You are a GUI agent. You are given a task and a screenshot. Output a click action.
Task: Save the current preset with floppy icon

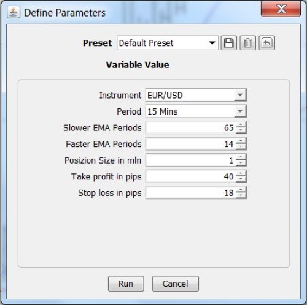(228, 43)
